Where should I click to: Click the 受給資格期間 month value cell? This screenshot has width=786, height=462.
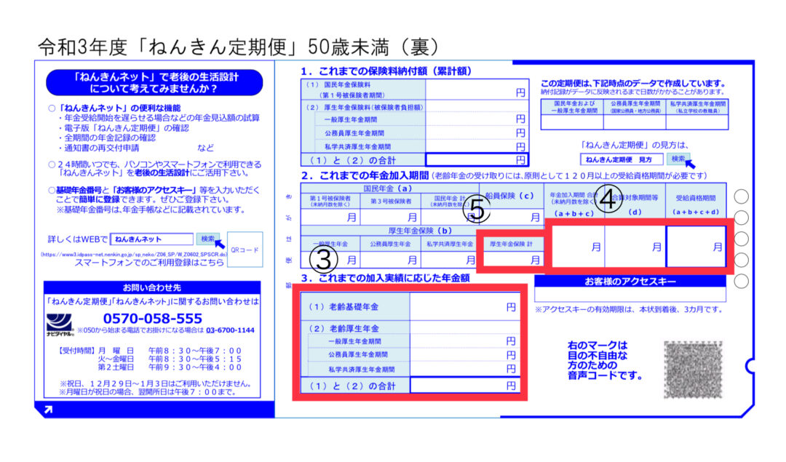tap(696, 247)
